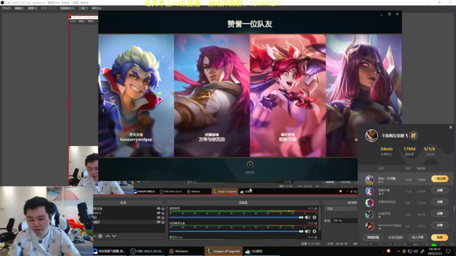Open source properties gear under the sources list

click(100, 236)
